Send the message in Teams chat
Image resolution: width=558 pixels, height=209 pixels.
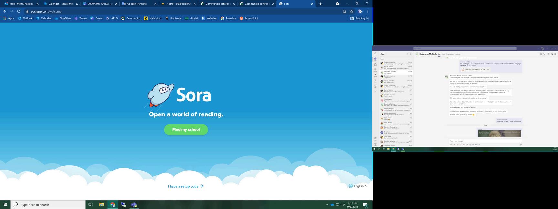521,144
